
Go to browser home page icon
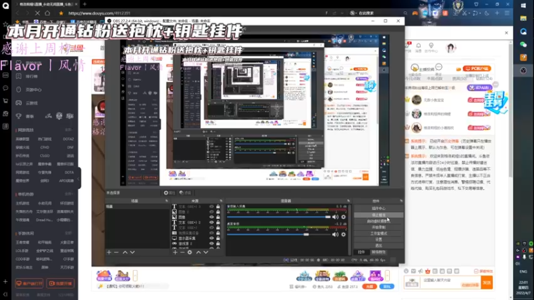pos(47,13)
